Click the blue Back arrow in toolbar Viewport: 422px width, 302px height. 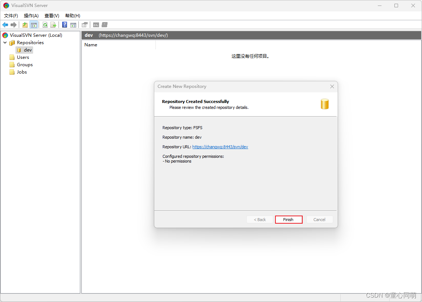(5, 25)
